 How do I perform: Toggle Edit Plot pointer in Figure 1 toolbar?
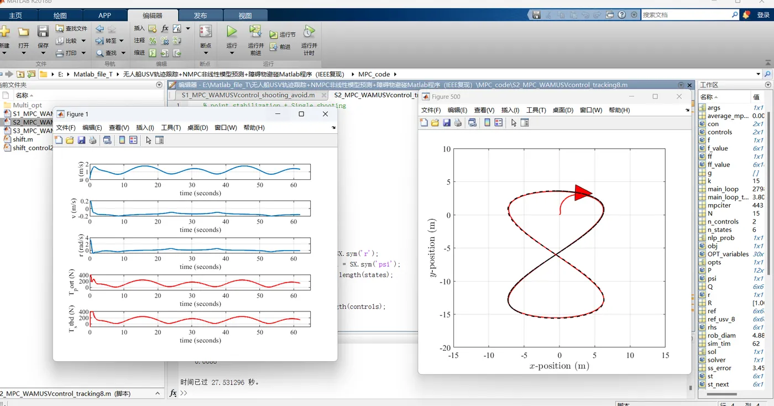(148, 140)
